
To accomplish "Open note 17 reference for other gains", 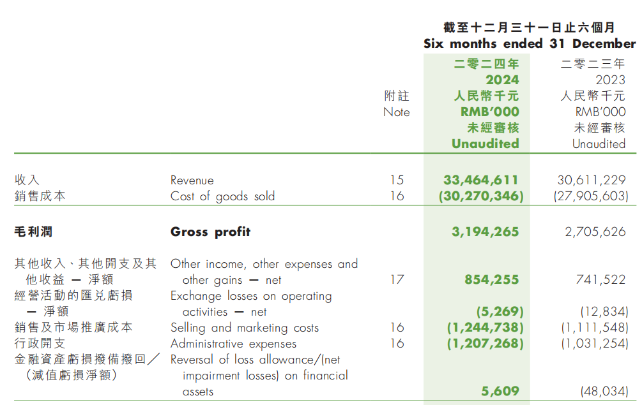I will click(x=397, y=279).
